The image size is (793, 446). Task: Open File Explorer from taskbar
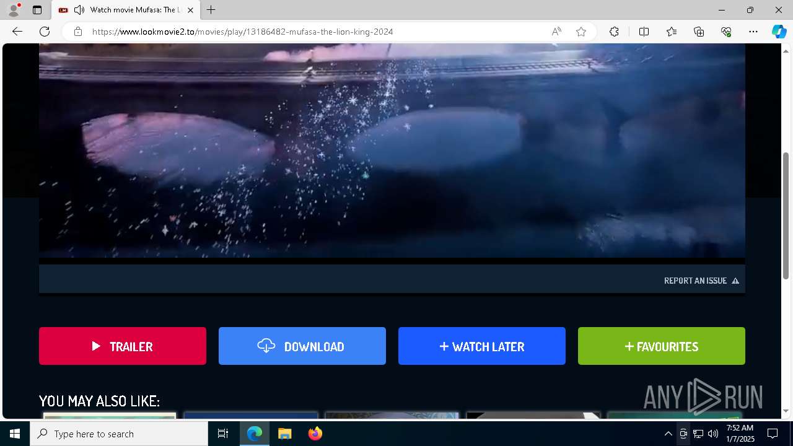[x=284, y=434]
